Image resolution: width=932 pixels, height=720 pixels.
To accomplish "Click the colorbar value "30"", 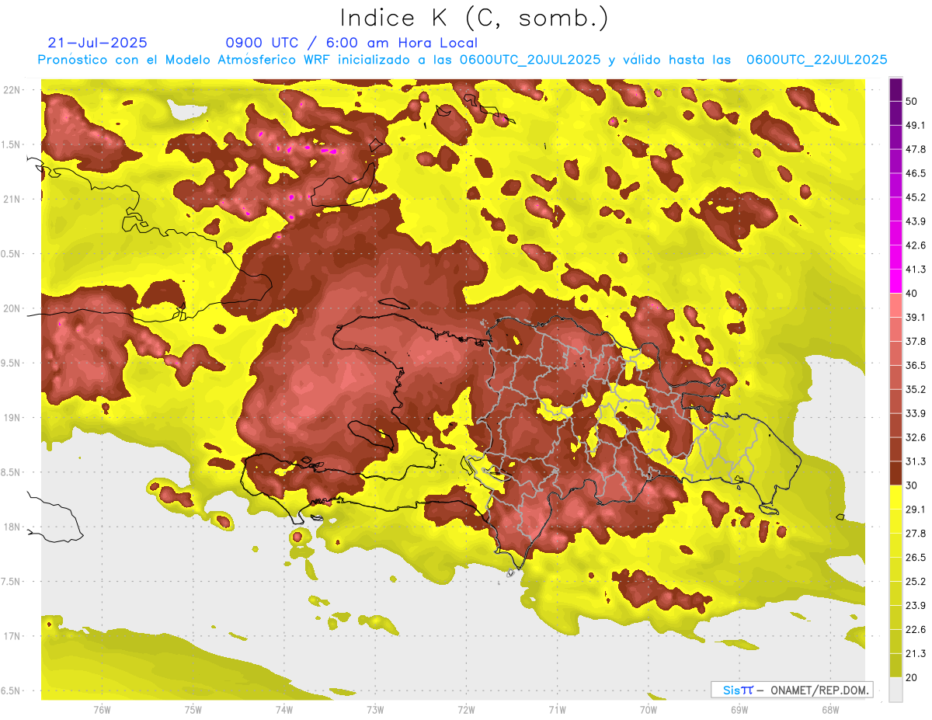I will (913, 485).
